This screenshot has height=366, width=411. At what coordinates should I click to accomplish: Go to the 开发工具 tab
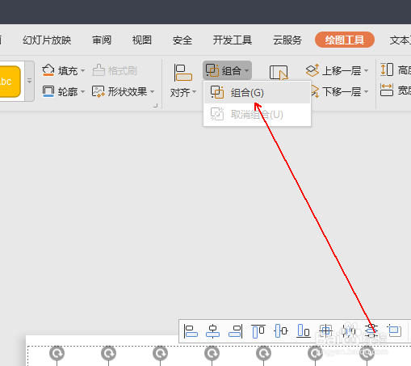[x=233, y=40]
